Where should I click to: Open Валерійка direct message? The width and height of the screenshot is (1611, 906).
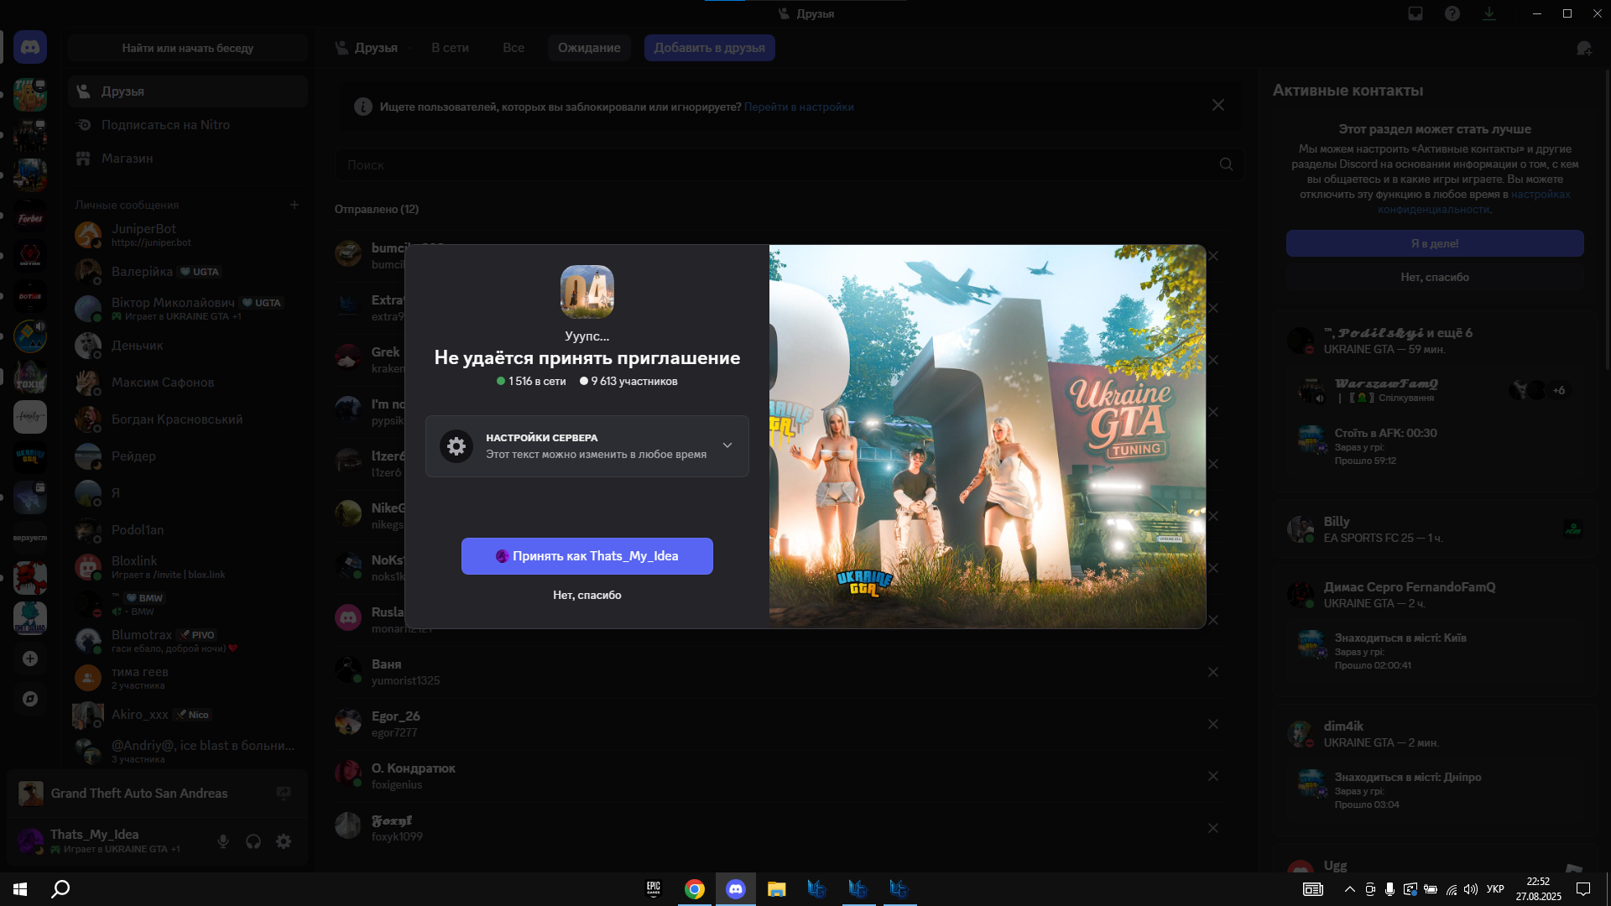(188, 272)
